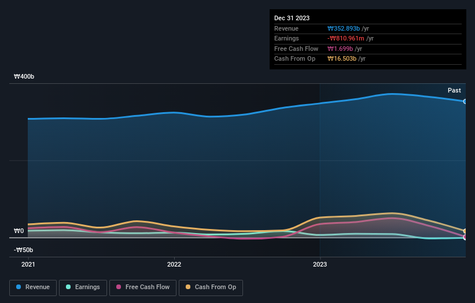Click the 'Cash From Op' tooltip row label
Viewport: 475px width, 303px height.
pyautogui.click(x=294, y=59)
